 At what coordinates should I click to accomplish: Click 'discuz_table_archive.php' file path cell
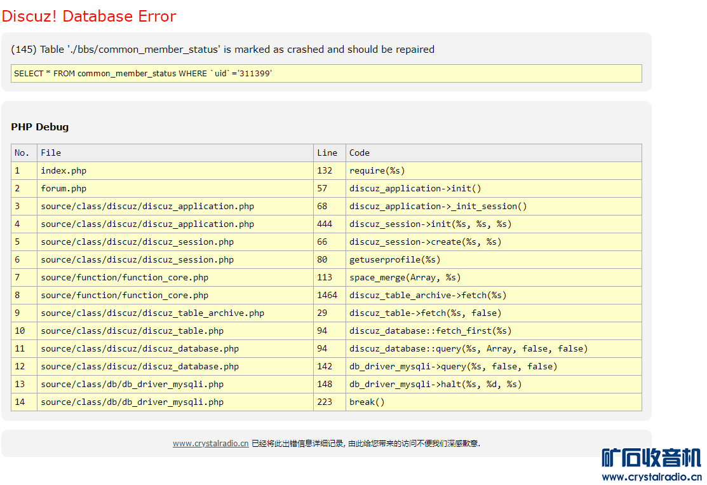point(175,313)
